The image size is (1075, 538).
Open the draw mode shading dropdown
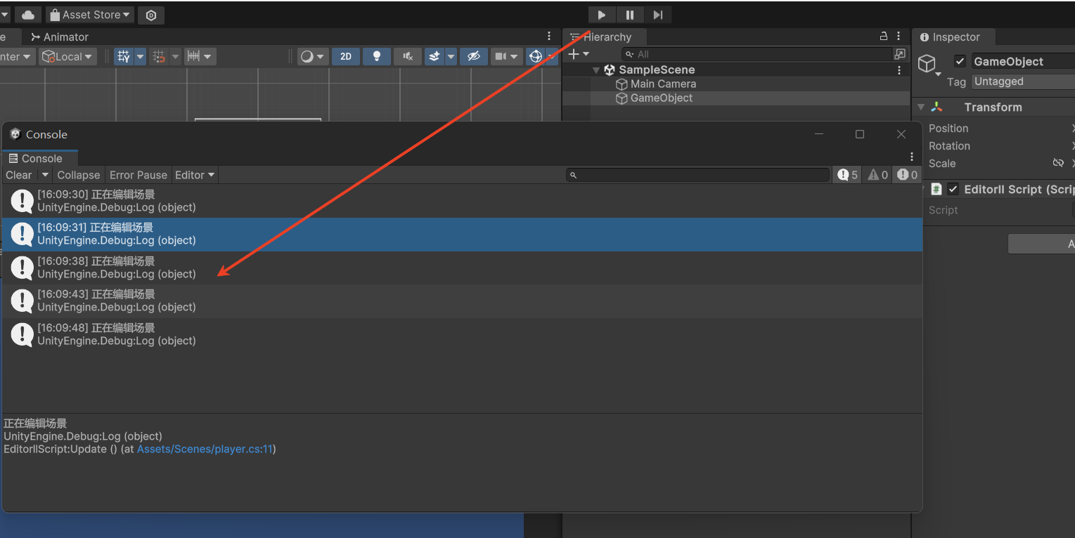313,57
